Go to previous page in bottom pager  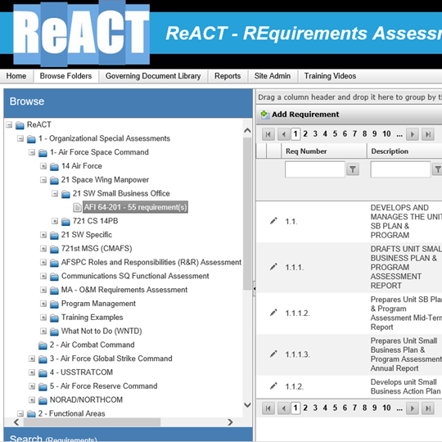pyautogui.click(x=283, y=408)
